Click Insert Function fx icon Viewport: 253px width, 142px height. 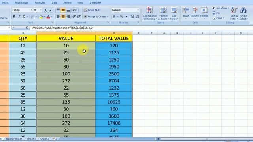tap(27, 28)
